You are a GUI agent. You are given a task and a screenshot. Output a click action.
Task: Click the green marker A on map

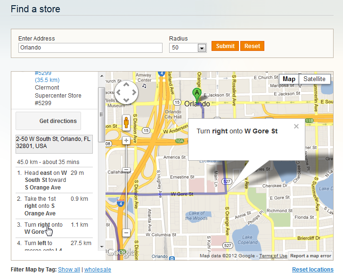coord(197,95)
